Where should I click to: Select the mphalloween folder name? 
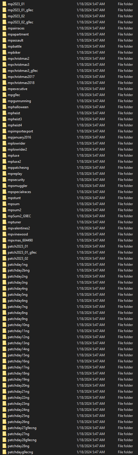tap(18, 107)
